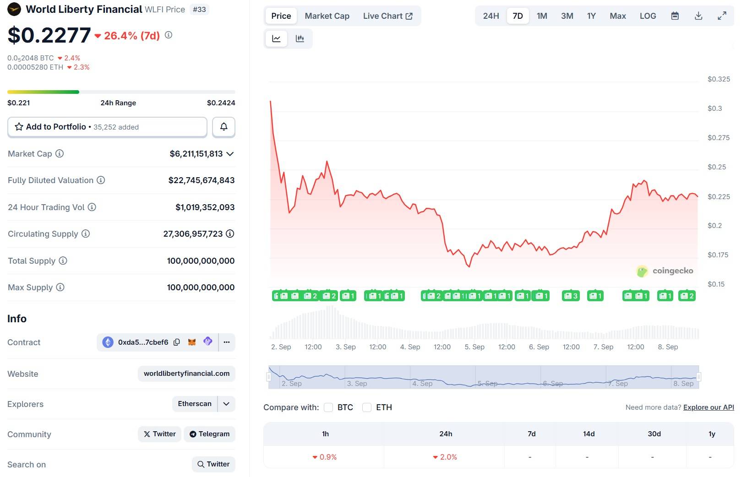Open the Fully Diluted Valuation info icon
The width and height of the screenshot is (747, 477).
click(x=101, y=180)
